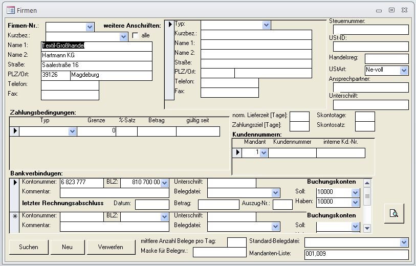Expand the Zahlungsbedingungen Typ dropdown
The height and width of the screenshot is (266, 416).
[x=72, y=131]
